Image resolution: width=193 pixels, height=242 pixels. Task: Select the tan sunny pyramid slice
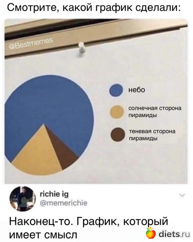coord(36,156)
